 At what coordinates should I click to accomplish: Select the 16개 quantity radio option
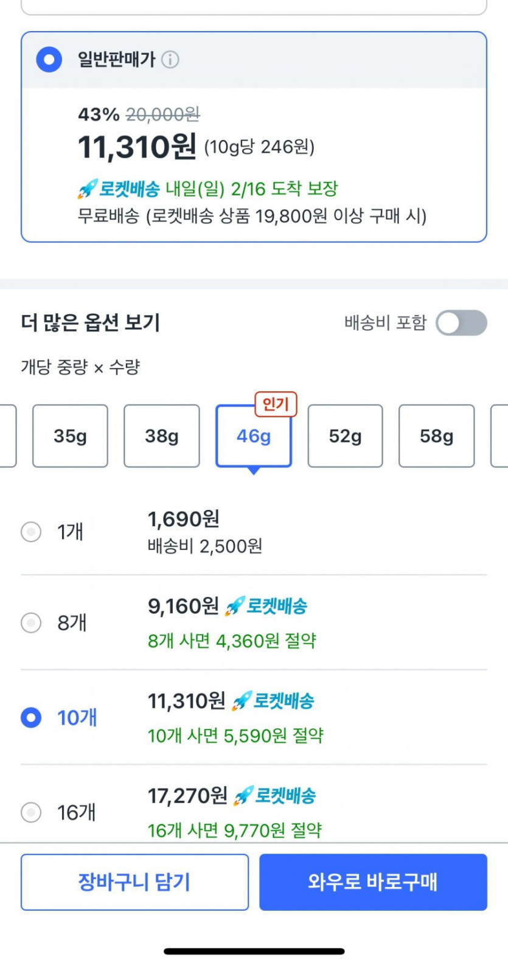pos(31,812)
